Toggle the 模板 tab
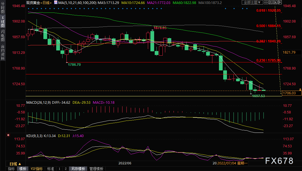The width and height of the screenshot is (302, 171). click(x=23, y=169)
